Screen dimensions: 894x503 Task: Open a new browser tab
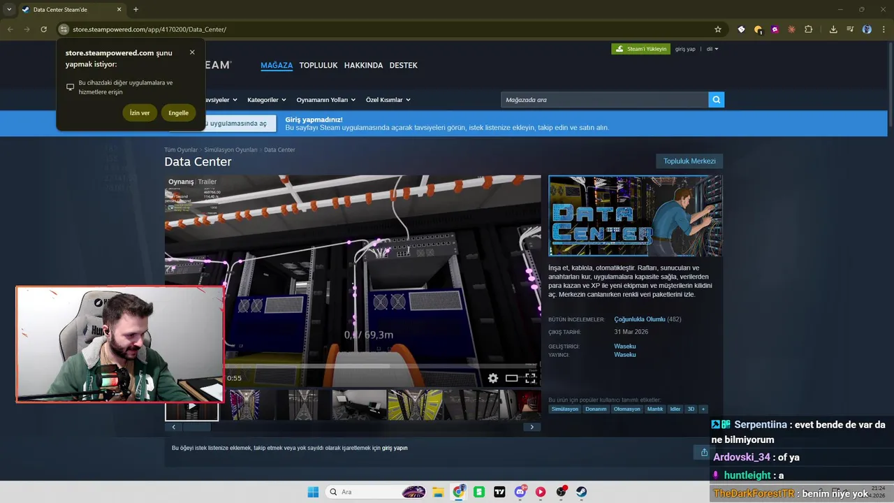click(x=135, y=9)
